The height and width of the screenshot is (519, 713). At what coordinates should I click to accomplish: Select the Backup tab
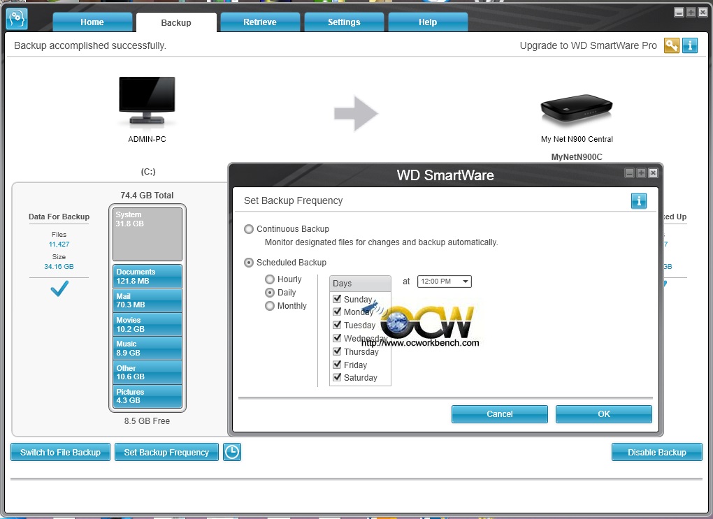click(x=176, y=23)
